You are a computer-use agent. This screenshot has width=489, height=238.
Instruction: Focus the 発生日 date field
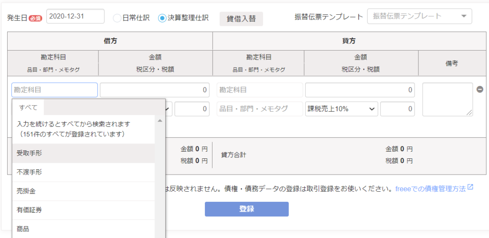pyautogui.click(x=75, y=16)
